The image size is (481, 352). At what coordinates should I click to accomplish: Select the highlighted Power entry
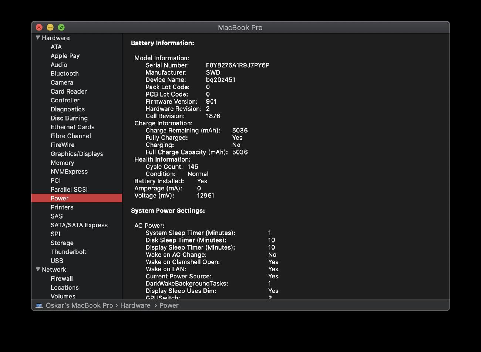pos(77,198)
